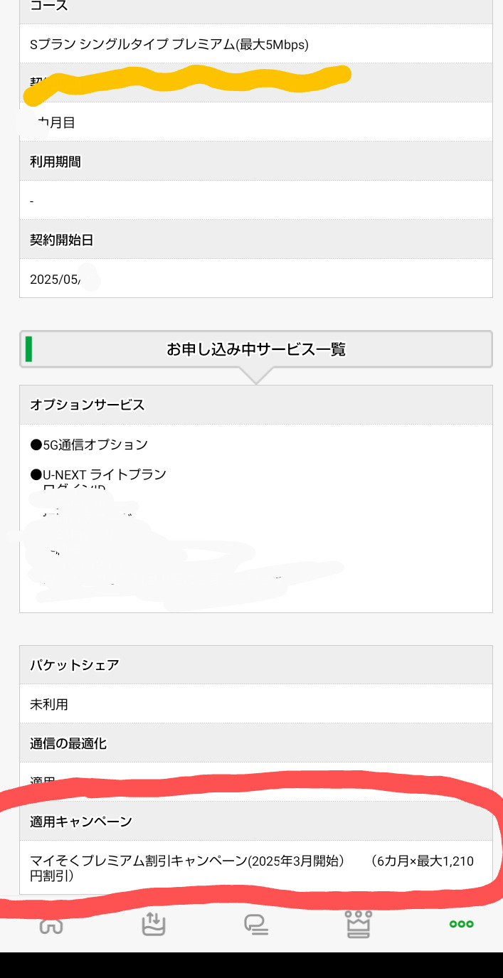Tap the 通信の最適化 heading row

click(x=256, y=743)
